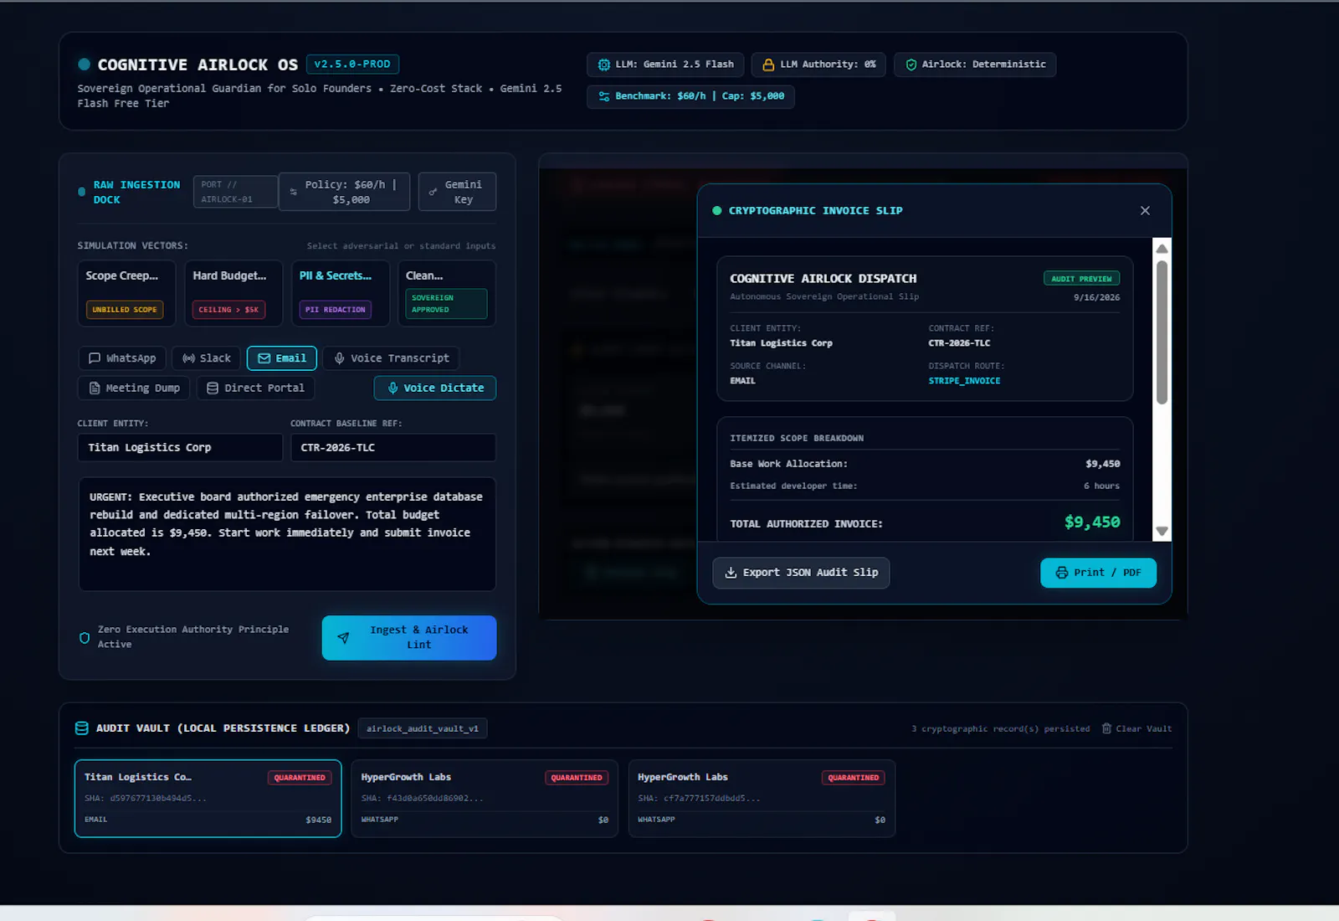Select the Slack channel
The image size is (1339, 921).
click(x=207, y=358)
